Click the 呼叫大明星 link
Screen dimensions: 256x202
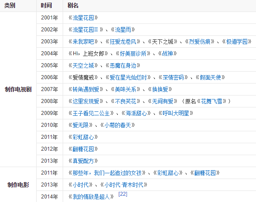click(176, 113)
